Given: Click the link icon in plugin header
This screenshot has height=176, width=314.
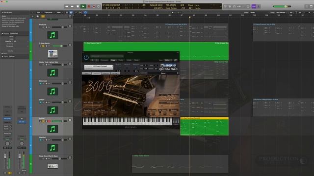Looking at the screenshot, I should click(176, 60).
